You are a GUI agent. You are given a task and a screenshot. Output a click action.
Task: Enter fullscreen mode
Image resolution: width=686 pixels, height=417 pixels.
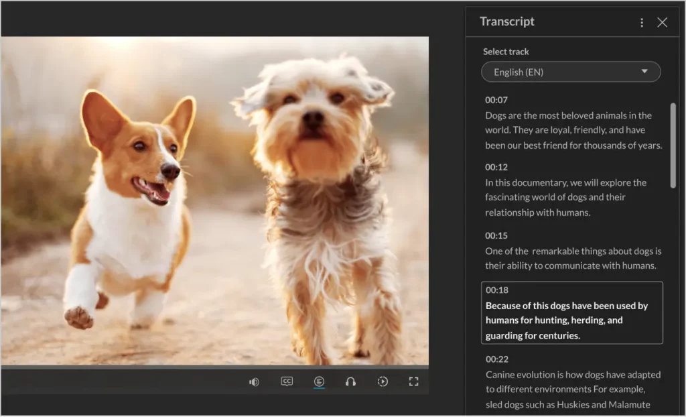[413, 381]
